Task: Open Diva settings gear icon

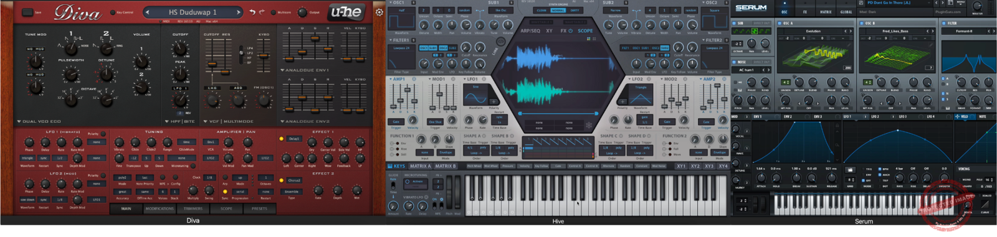Action: click(x=379, y=12)
